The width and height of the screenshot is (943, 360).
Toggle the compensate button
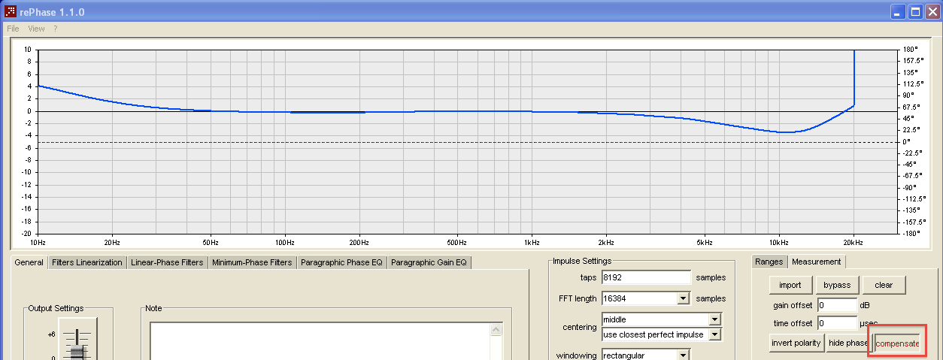pos(897,343)
